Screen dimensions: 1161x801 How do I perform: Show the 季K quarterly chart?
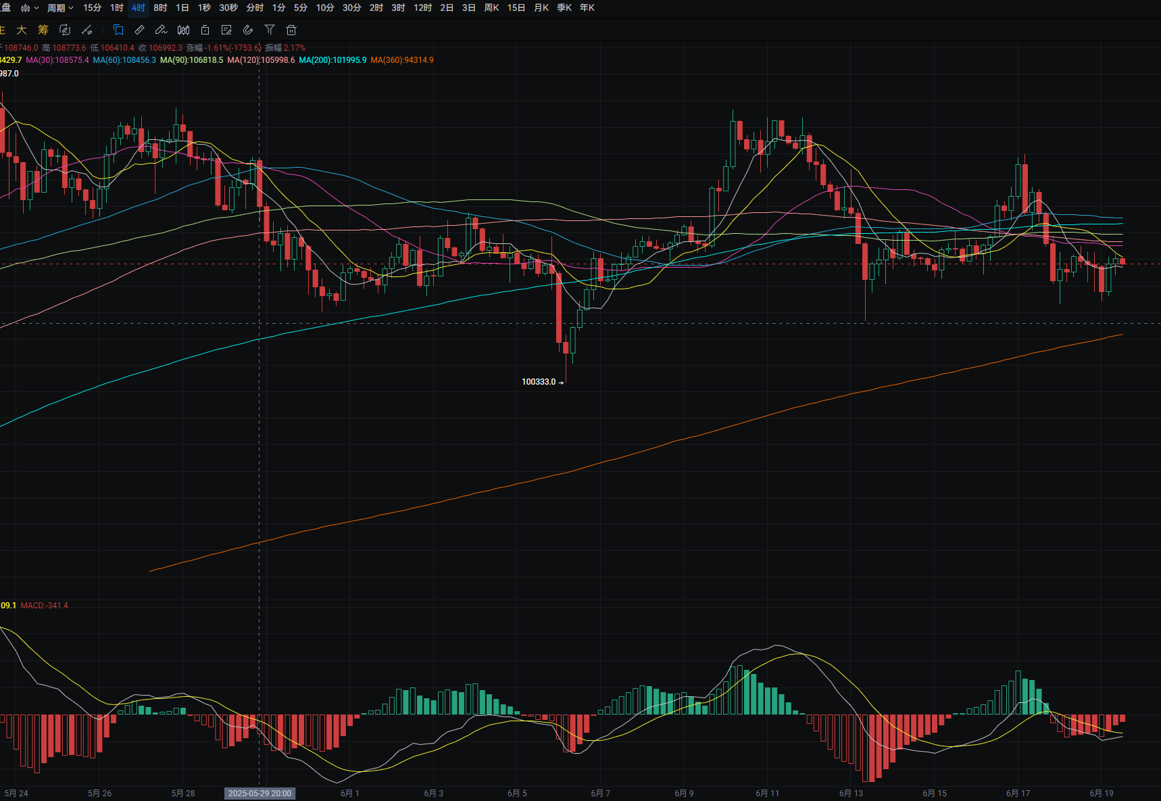coord(564,8)
